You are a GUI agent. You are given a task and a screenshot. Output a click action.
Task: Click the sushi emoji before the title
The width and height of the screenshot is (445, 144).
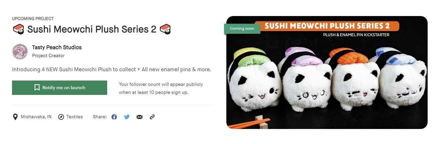tap(18, 29)
